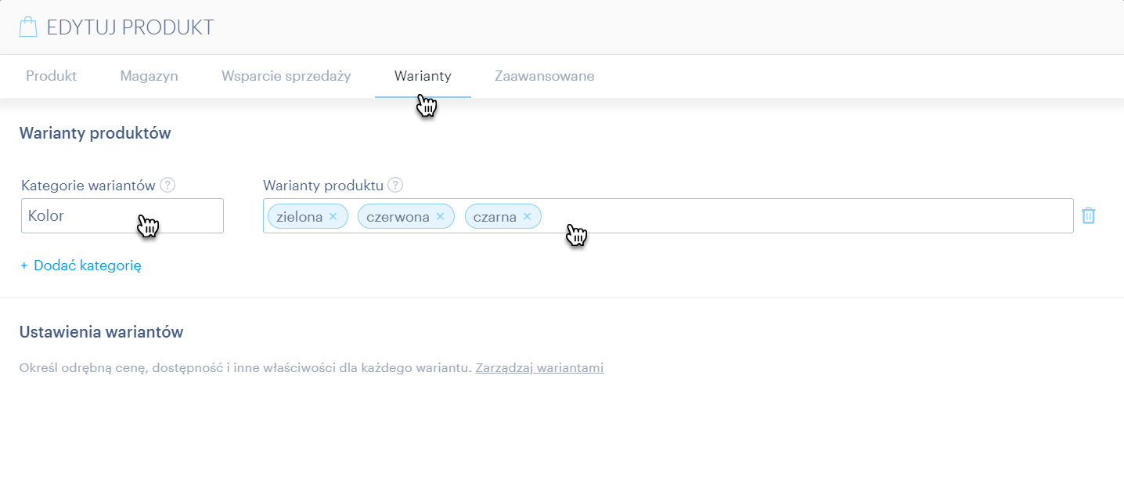Click the zielona tag label
Viewport: 1124px width, 484px height.
click(x=300, y=217)
